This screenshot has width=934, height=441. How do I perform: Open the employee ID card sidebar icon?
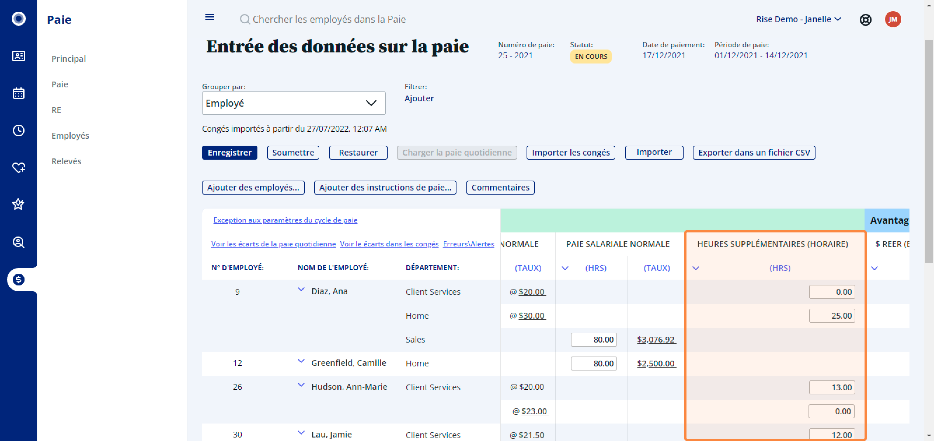[x=18, y=56]
